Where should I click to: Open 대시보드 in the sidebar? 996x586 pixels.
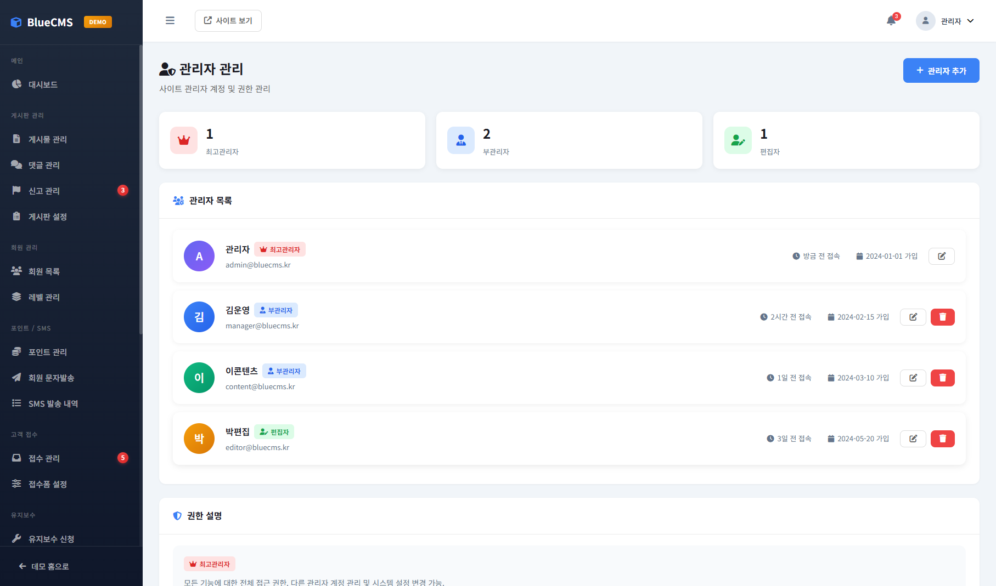point(43,84)
